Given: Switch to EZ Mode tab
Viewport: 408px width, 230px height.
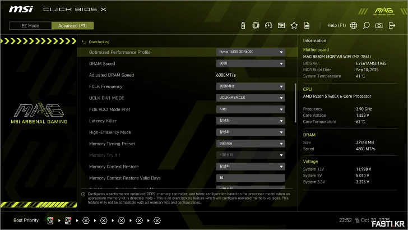Looking at the screenshot, I should 30,26.
